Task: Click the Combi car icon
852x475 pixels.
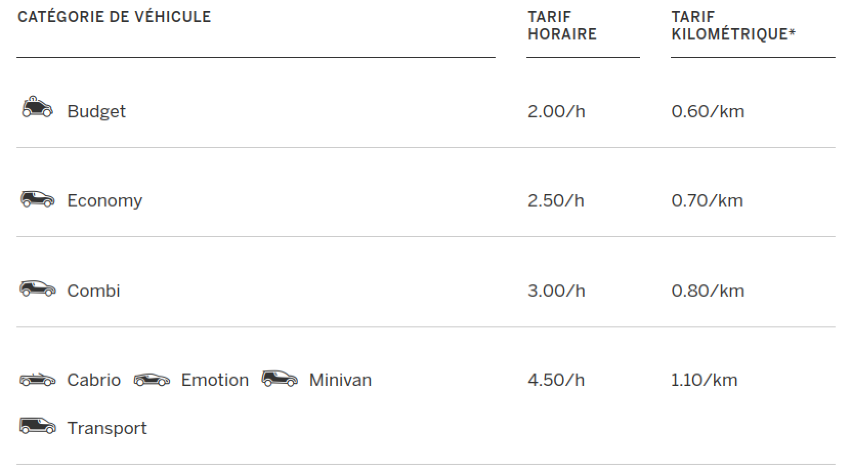Action: coord(37,288)
